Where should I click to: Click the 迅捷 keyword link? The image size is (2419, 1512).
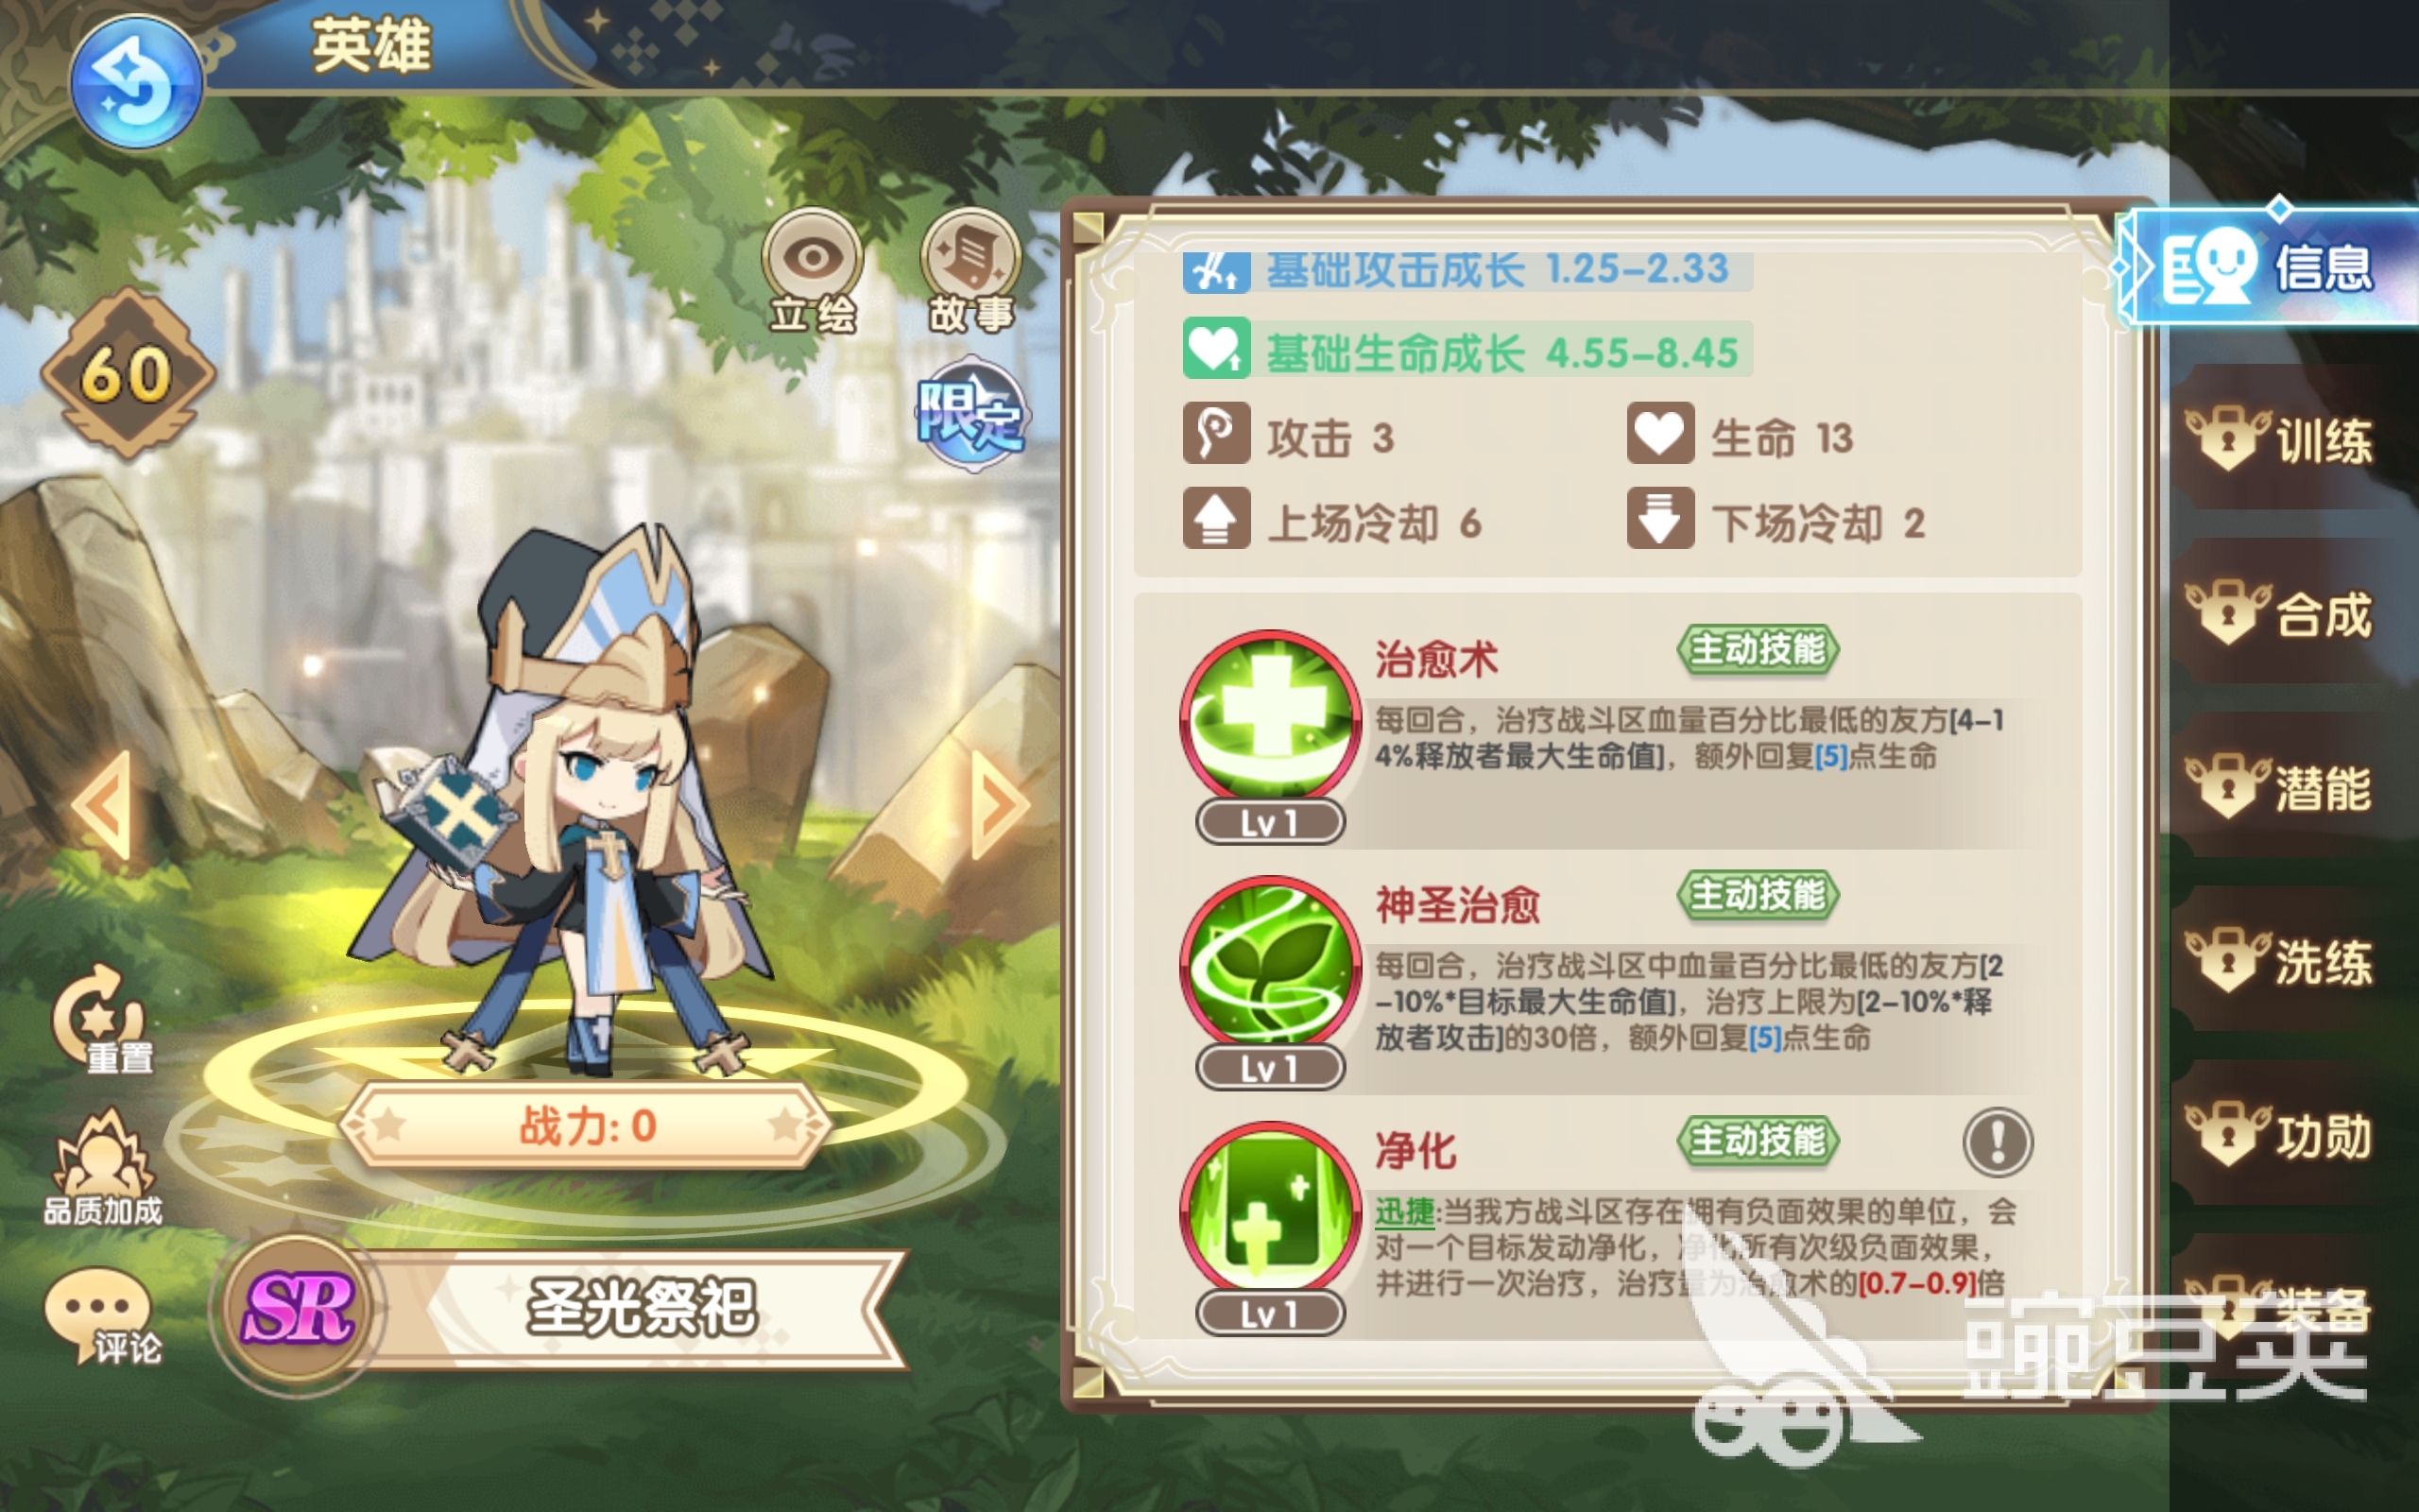1404,1212
